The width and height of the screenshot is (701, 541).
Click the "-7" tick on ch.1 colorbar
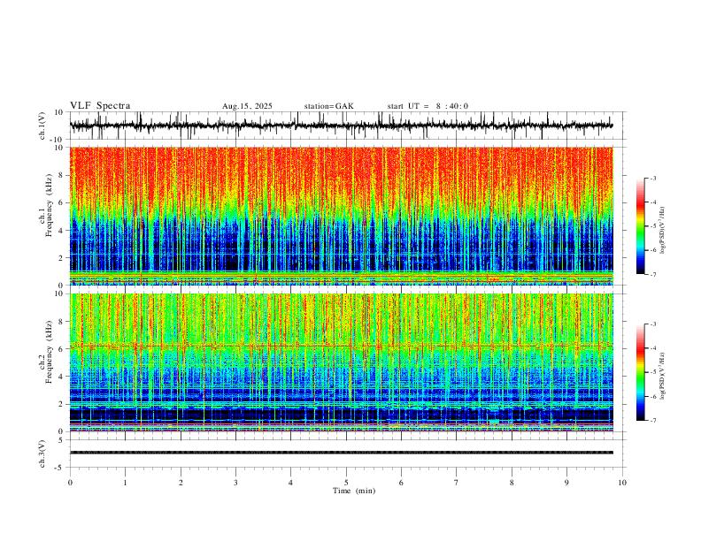pyautogui.click(x=652, y=275)
